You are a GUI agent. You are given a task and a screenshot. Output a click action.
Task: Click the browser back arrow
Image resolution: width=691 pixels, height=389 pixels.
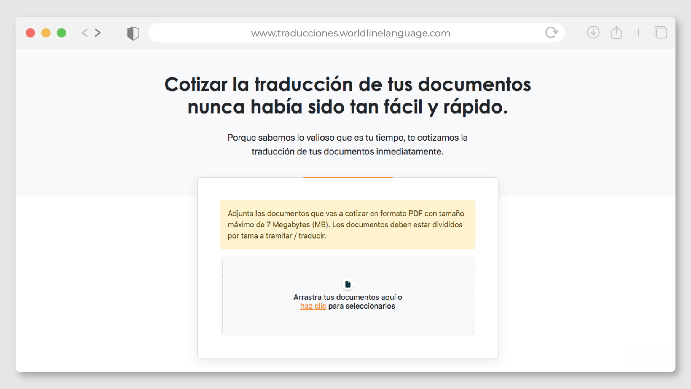tap(85, 33)
